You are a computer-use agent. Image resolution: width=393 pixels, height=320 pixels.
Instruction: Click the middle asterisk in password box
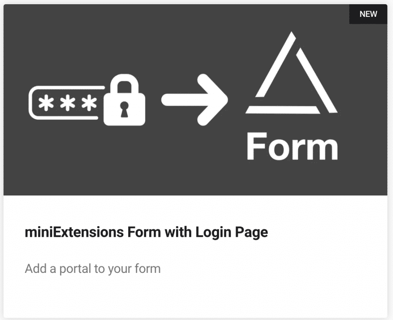[x=68, y=103]
